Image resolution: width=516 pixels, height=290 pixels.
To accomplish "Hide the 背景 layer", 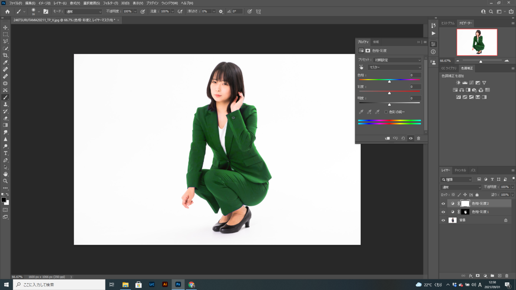I will pos(443,220).
